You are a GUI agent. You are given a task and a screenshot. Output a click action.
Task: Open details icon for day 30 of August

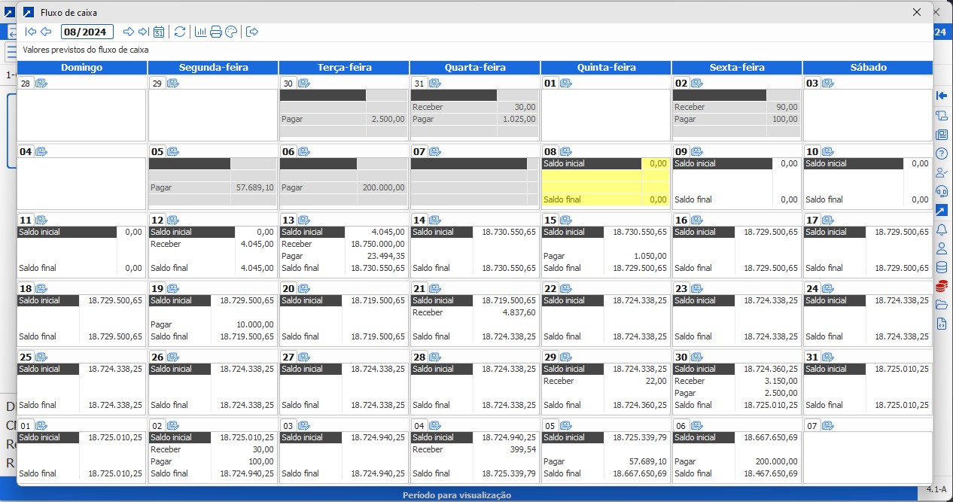(x=697, y=357)
